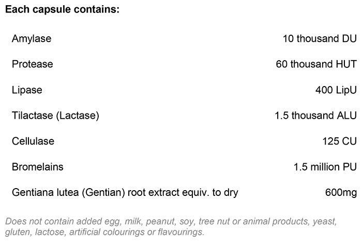Select the '1.5 million PU' value
Image resolution: width=362 pixels, height=242 pixels.
[323, 167]
